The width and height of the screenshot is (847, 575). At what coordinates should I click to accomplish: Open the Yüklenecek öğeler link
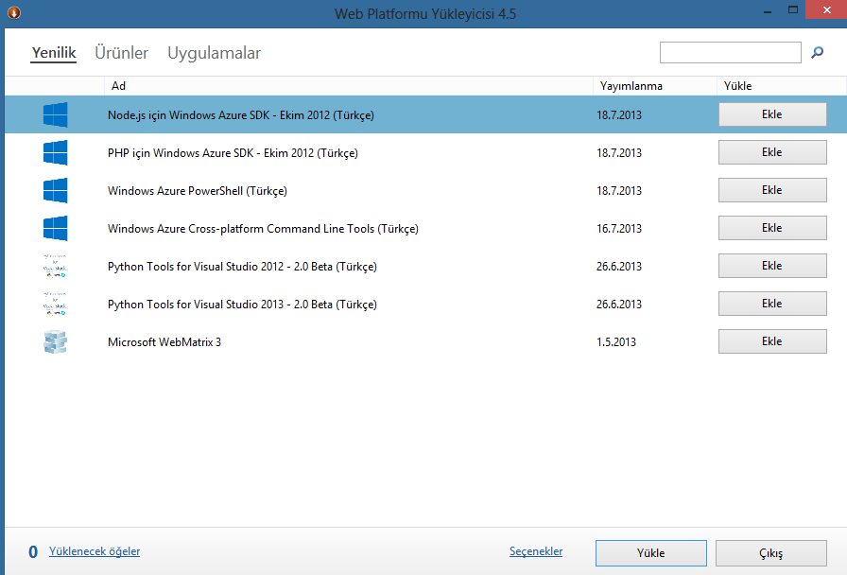point(95,551)
